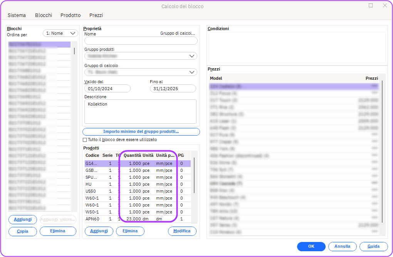The width and height of the screenshot is (393, 257).
Task: Click Aggiungi button under Blocchi list
Action: 23,219
